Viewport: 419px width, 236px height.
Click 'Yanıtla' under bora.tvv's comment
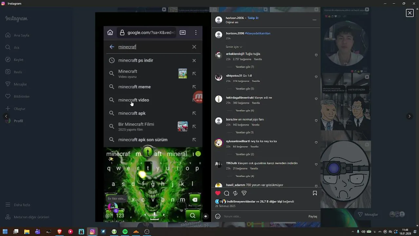(255, 125)
